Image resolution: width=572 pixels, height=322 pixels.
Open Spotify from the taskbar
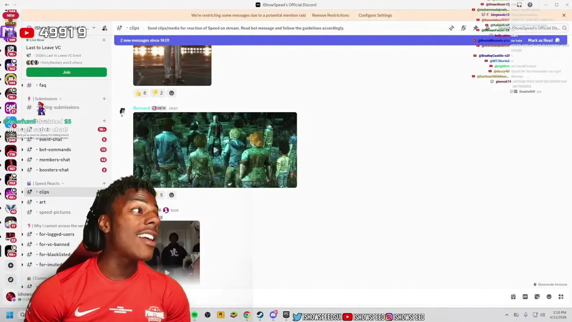point(194,315)
